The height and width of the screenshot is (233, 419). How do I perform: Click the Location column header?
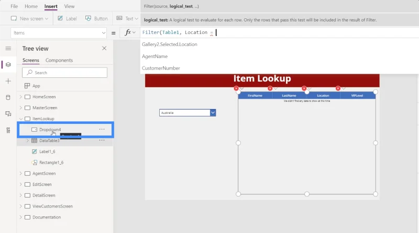pos(323,96)
